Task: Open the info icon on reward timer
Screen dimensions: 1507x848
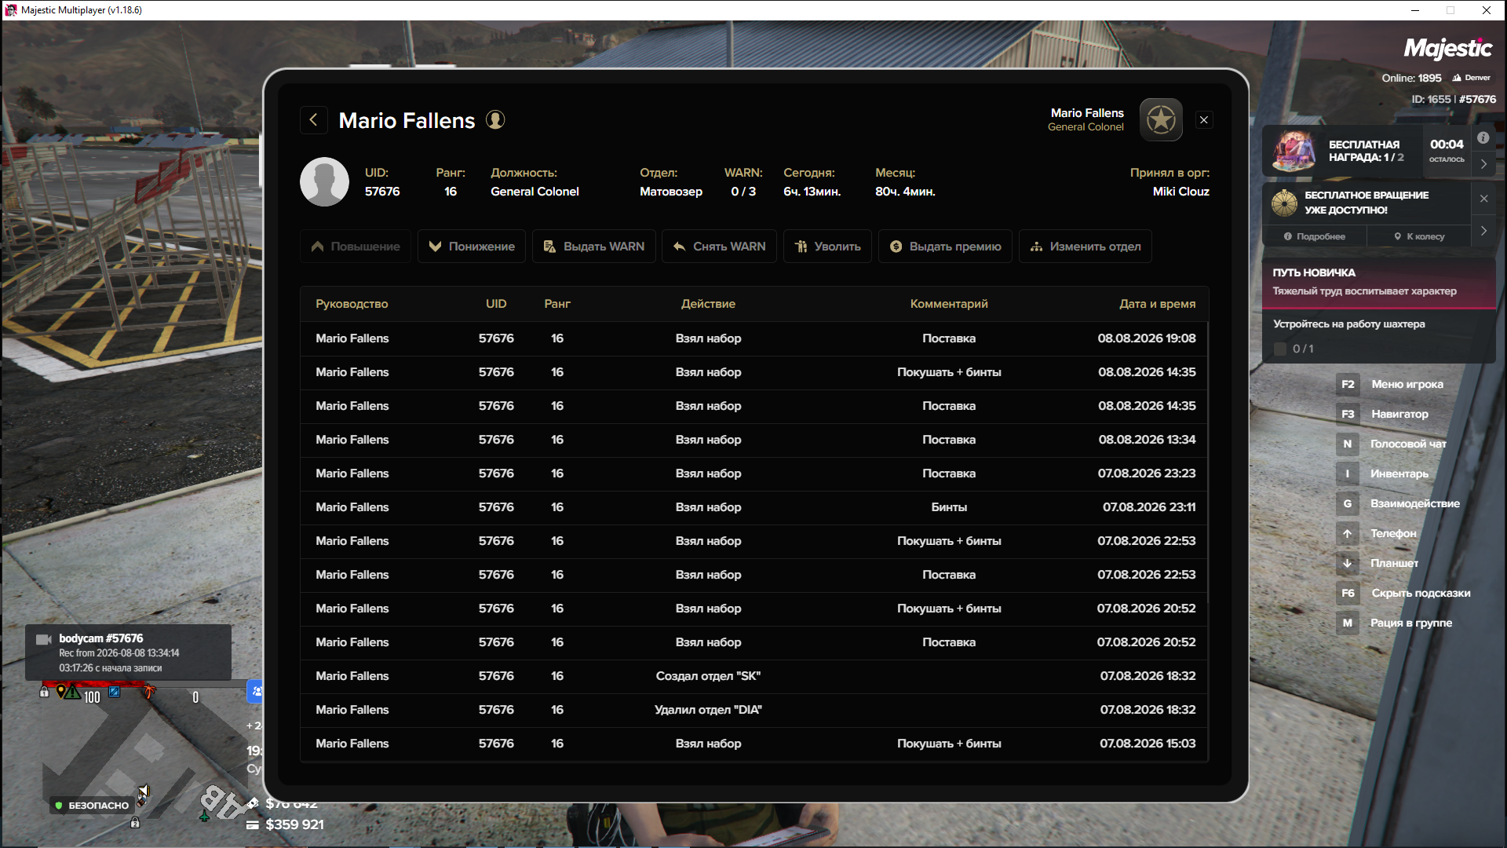Action: point(1483,137)
